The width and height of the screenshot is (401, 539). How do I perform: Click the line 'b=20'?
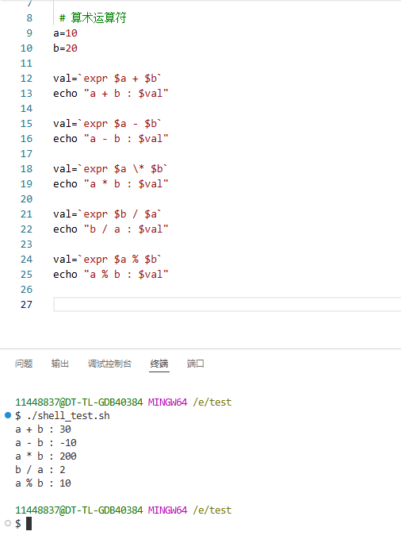pyautogui.click(x=65, y=48)
